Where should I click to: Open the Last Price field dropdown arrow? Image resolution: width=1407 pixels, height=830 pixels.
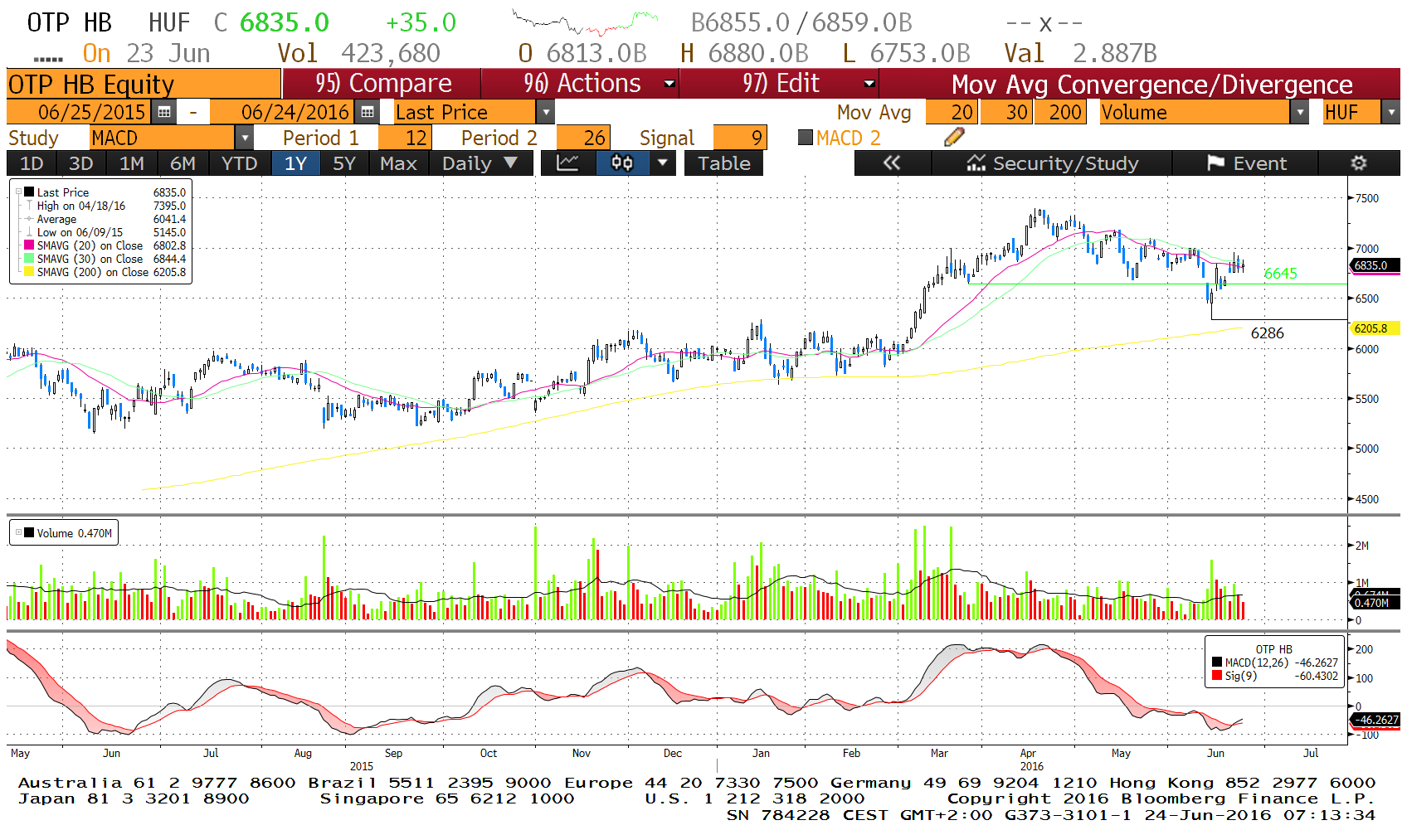coord(545,112)
